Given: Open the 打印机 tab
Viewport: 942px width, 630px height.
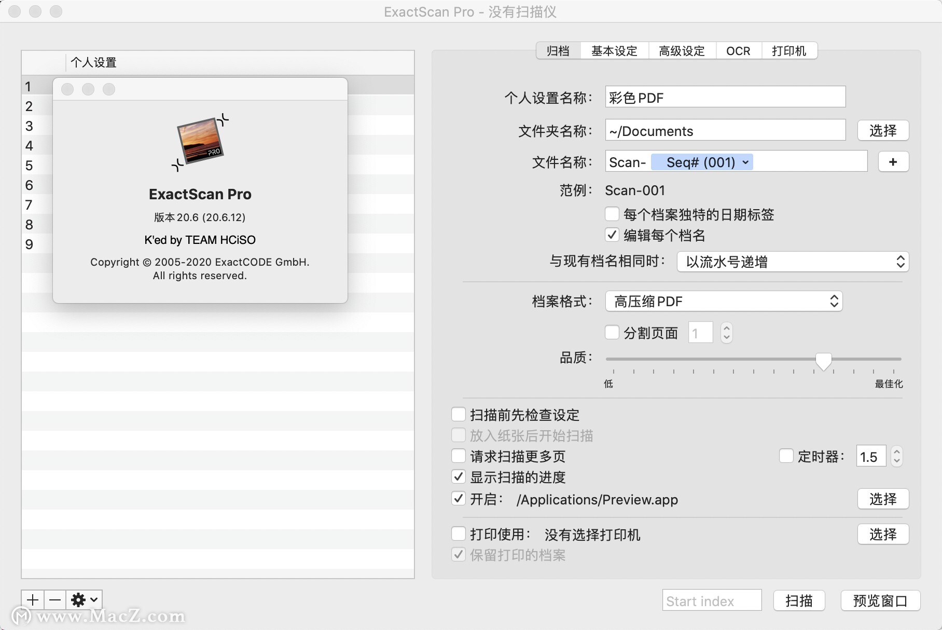Looking at the screenshot, I should click(789, 51).
